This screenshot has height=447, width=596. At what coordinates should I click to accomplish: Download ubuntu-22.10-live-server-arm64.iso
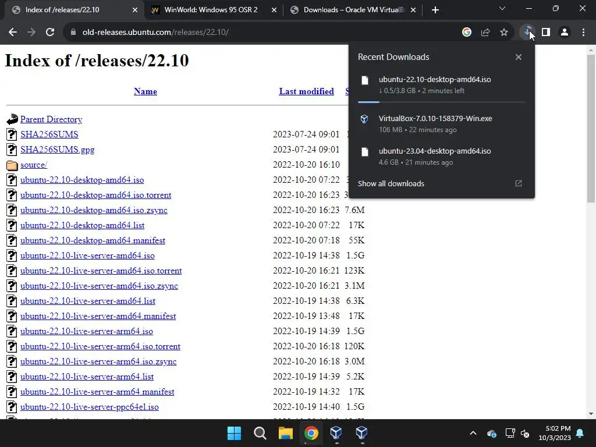pos(87,331)
